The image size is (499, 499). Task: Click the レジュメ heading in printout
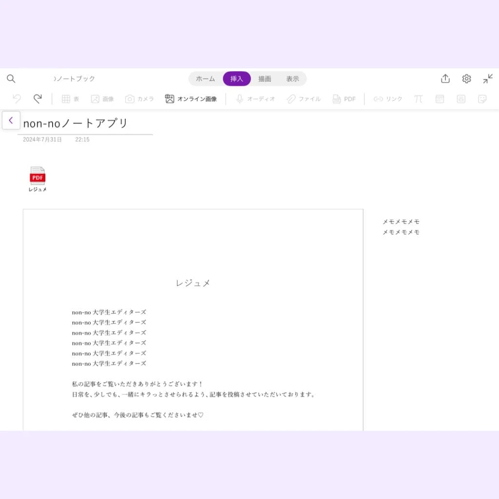[x=193, y=283]
